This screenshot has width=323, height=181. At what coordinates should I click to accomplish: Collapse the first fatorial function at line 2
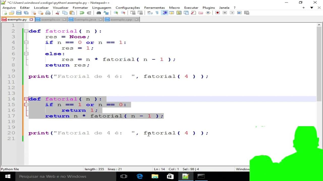point(26,31)
